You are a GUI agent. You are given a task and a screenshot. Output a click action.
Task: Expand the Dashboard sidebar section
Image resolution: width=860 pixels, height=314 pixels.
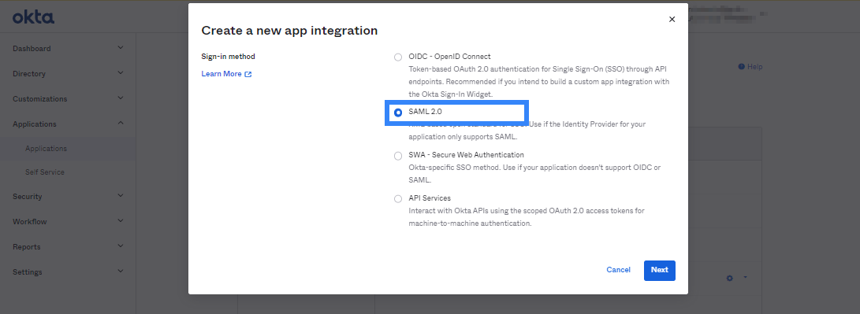pyautogui.click(x=121, y=48)
